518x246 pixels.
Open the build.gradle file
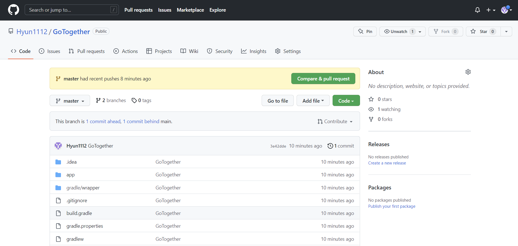79,213
